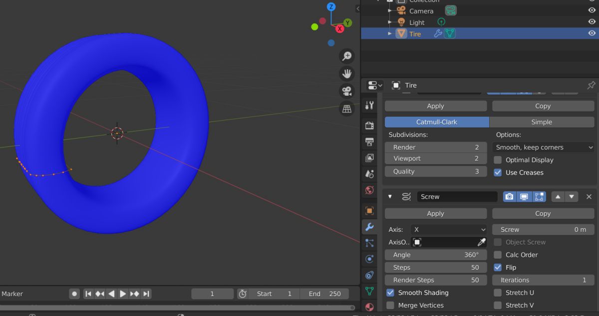
Task: Open the Physics properties tab
Action: tap(369, 259)
